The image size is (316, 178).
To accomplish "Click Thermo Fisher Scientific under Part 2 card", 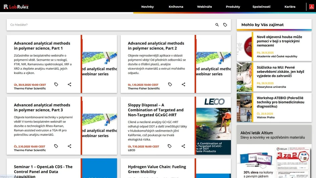I will [x=144, y=88].
